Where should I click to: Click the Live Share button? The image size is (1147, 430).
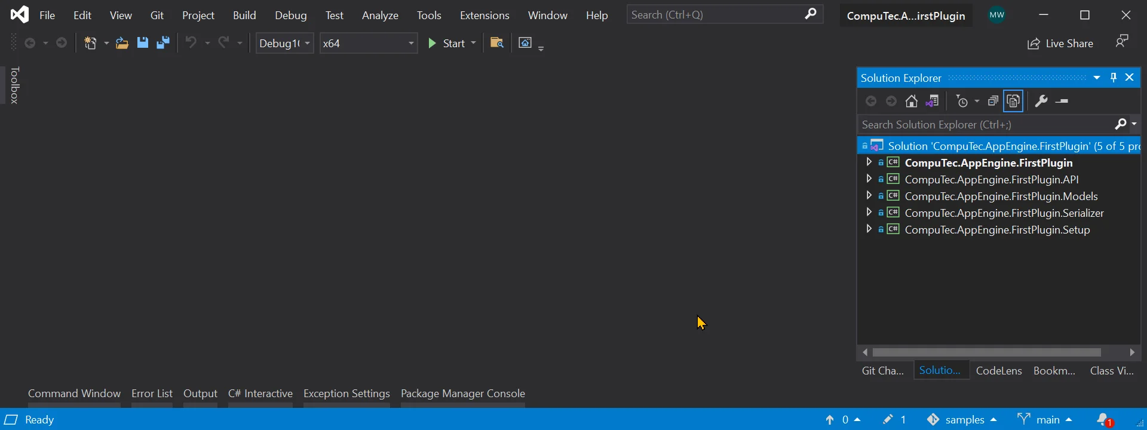click(x=1060, y=43)
